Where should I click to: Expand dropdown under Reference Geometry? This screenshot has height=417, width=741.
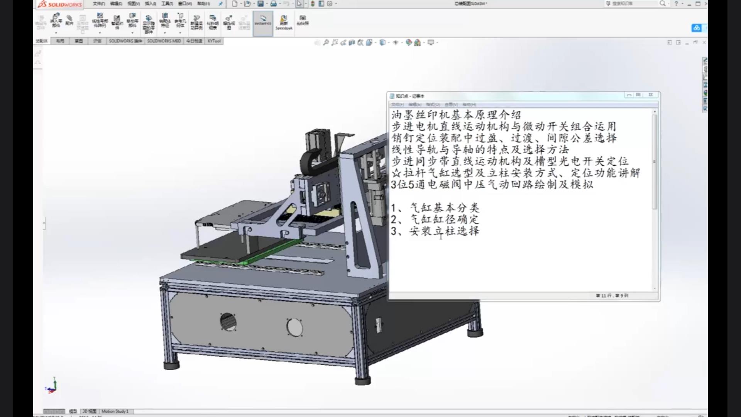pyautogui.click(x=180, y=33)
